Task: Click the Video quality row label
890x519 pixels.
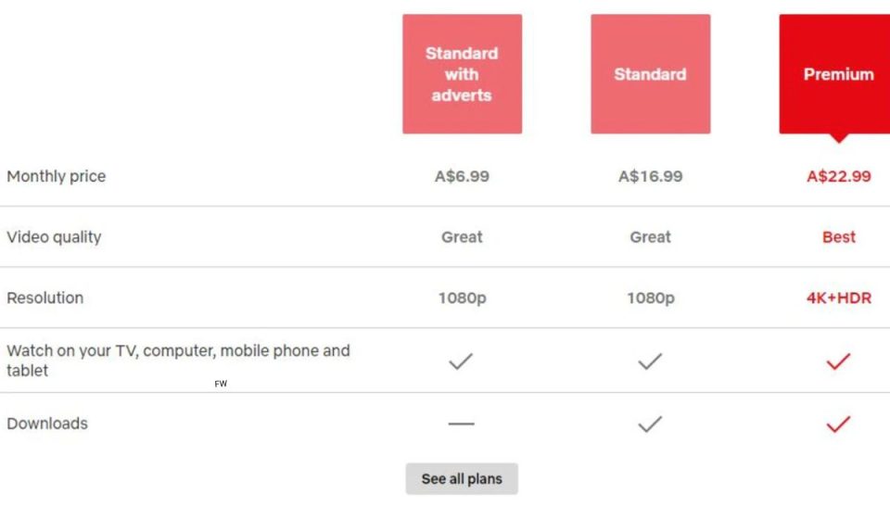Action: click(x=54, y=237)
